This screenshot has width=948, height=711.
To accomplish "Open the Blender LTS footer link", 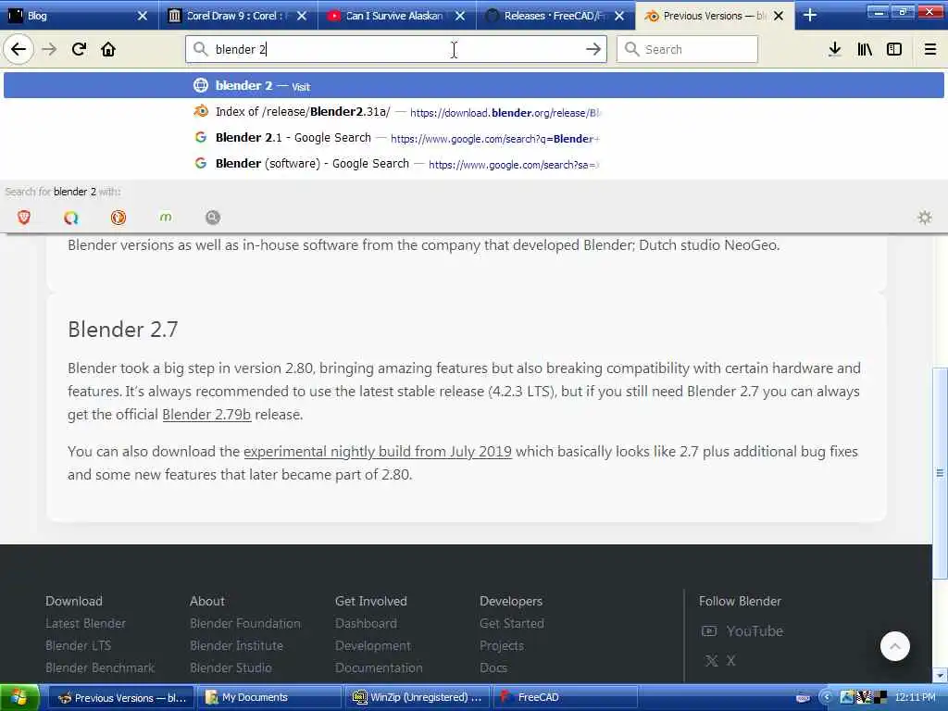I will coord(78,645).
